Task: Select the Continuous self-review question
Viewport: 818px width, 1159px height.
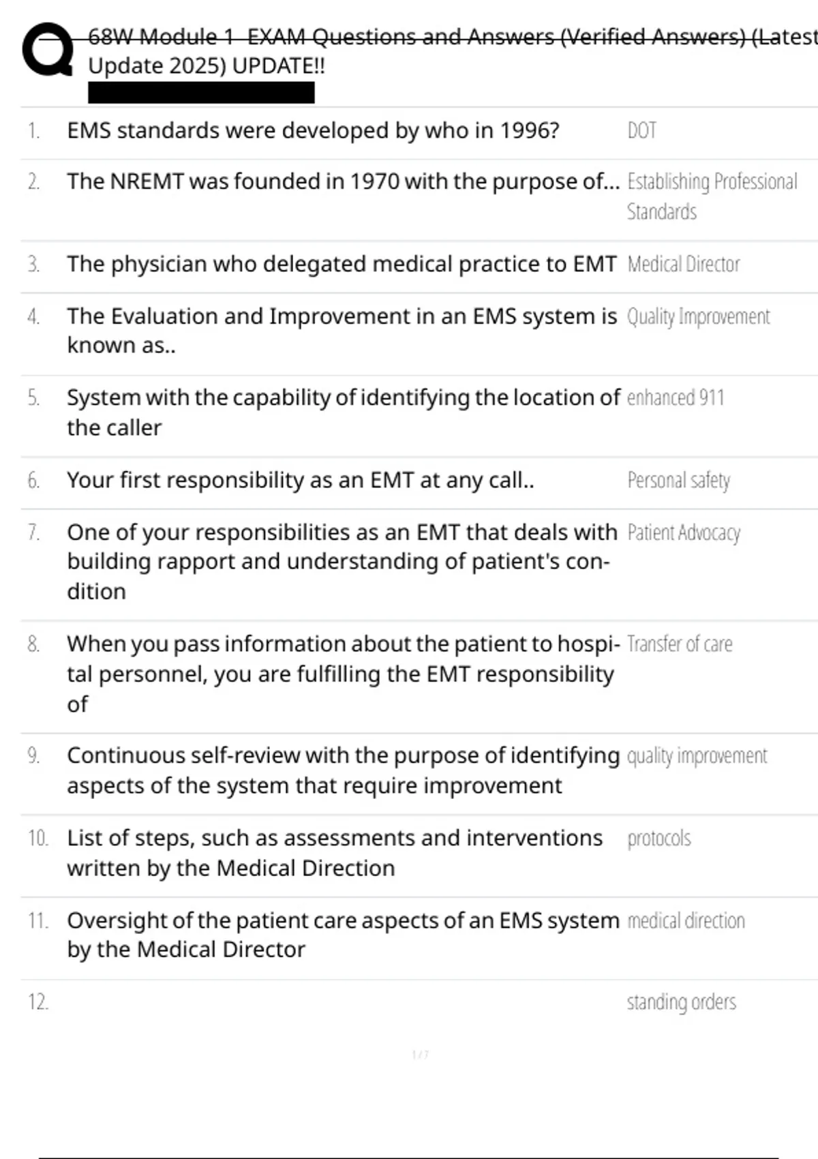Action: (x=343, y=770)
